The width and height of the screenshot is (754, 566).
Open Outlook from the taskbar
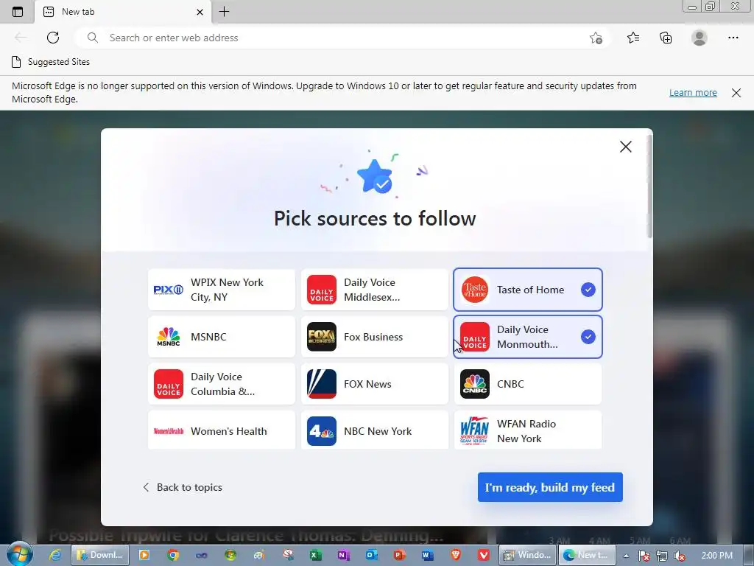pyautogui.click(x=372, y=555)
